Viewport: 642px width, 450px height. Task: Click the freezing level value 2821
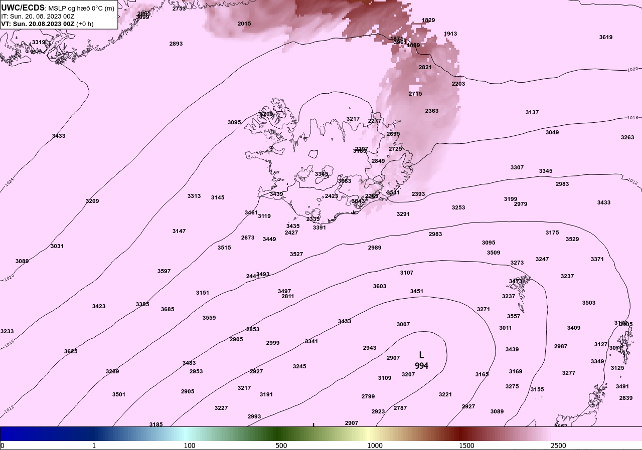425,67
